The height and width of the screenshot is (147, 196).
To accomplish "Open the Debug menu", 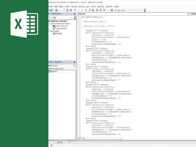I will pos(81,6).
